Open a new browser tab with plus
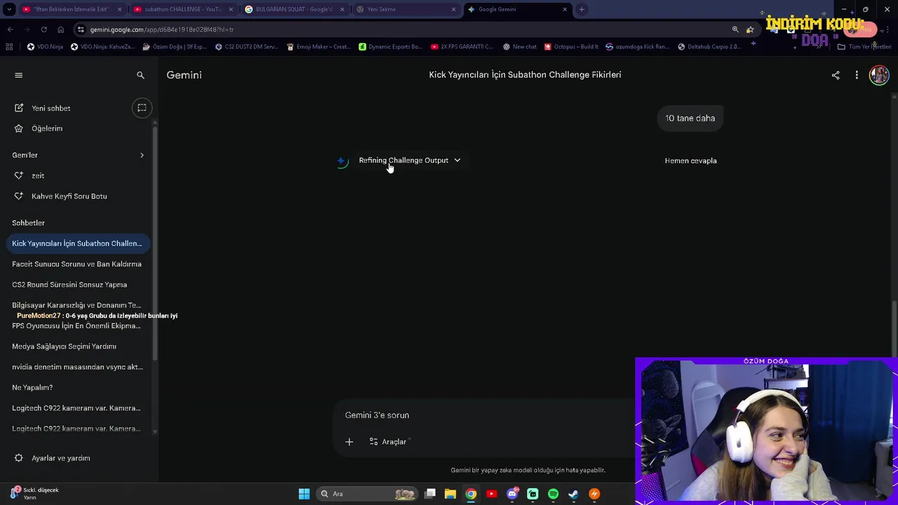Image resolution: width=898 pixels, height=505 pixels. (x=582, y=9)
